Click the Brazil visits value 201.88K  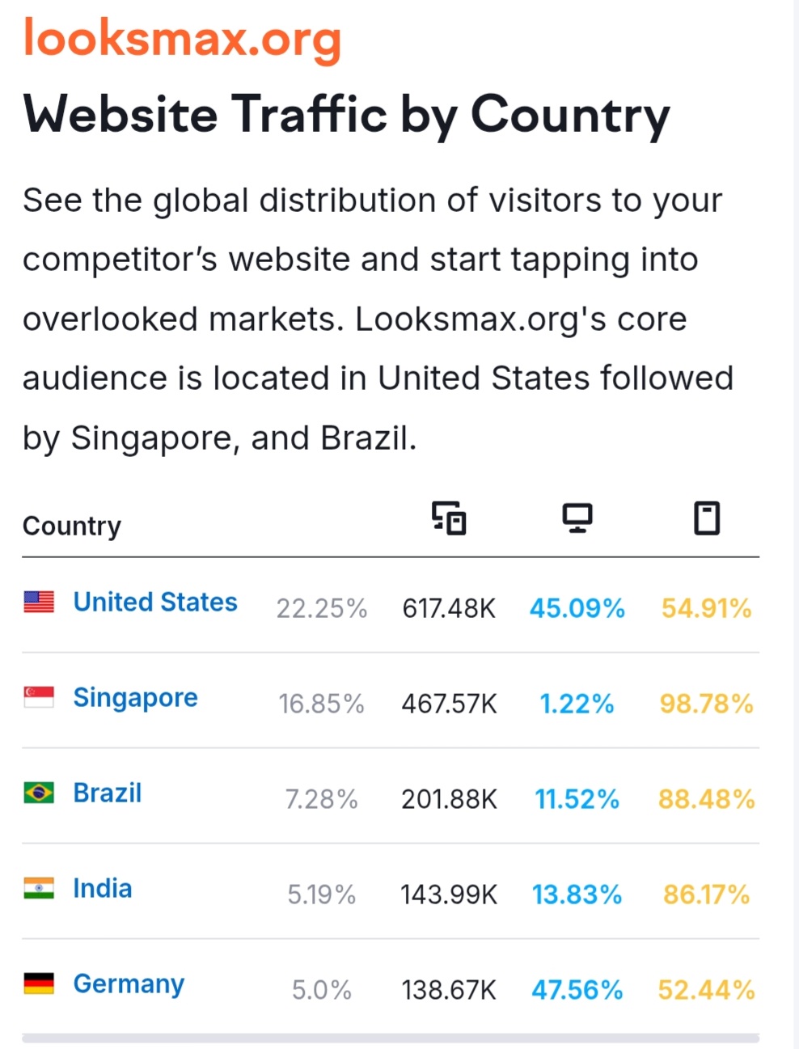point(450,799)
